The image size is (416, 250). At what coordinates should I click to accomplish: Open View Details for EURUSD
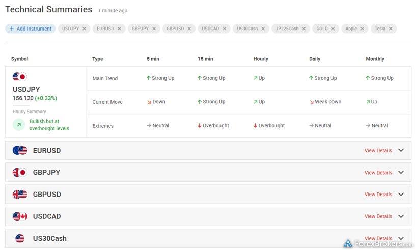(x=378, y=151)
